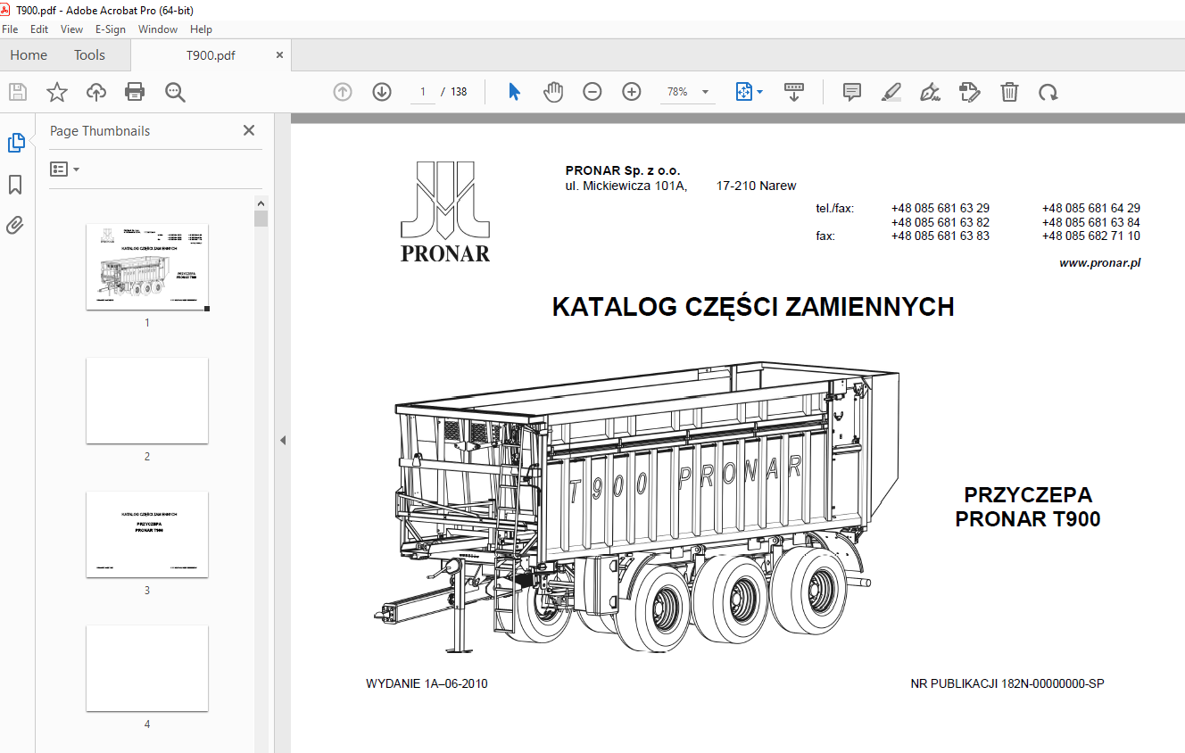Open the Window menu
Image resolution: width=1185 pixels, height=753 pixels.
click(158, 29)
